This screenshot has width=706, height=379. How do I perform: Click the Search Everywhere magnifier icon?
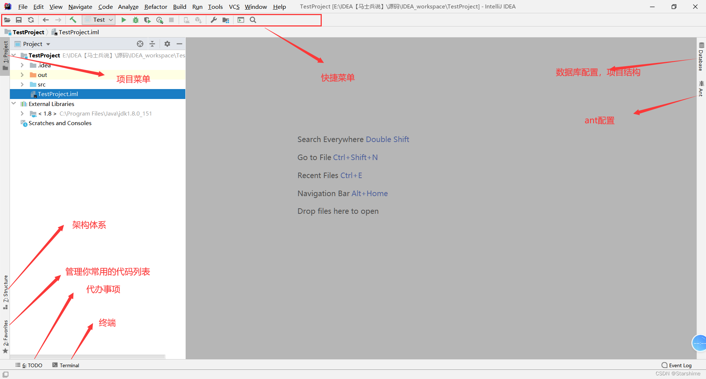point(253,20)
